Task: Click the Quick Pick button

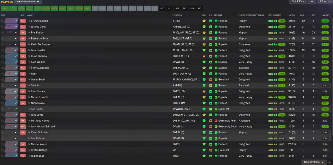Action: click(298, 2)
